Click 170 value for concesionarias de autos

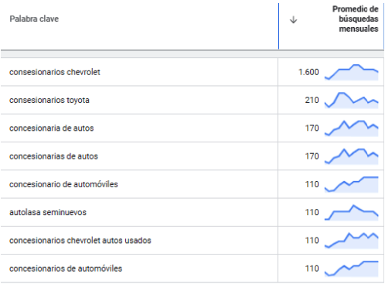tap(312, 156)
